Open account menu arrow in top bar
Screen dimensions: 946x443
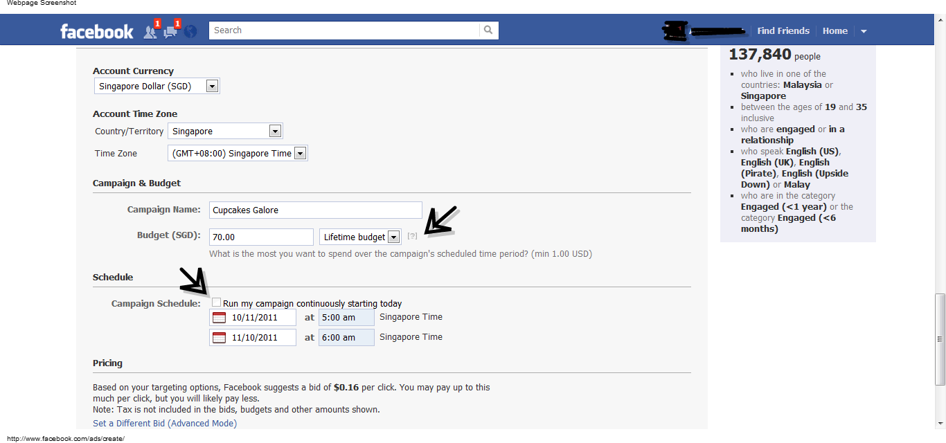click(x=864, y=31)
